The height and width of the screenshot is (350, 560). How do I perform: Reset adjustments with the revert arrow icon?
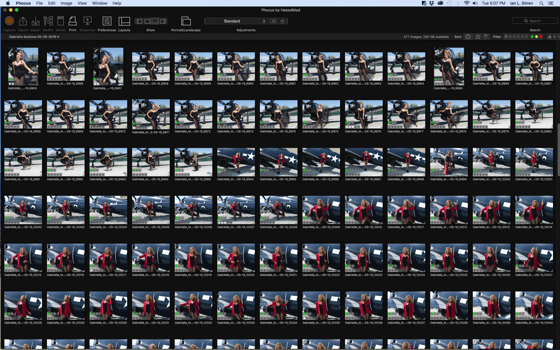point(264,21)
